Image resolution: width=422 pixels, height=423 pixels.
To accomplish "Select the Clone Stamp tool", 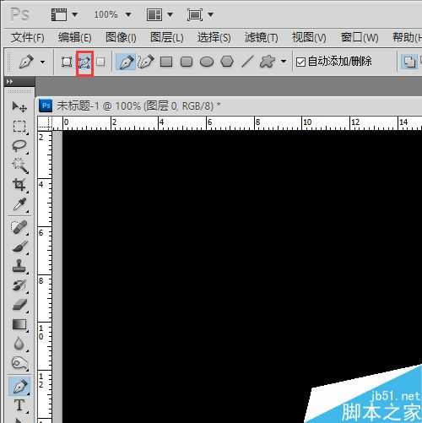I will point(19,266).
